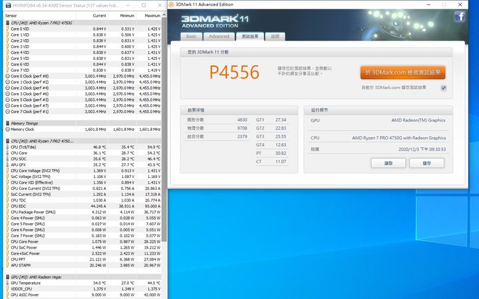Click the GT1 27.34 result

point(271,120)
